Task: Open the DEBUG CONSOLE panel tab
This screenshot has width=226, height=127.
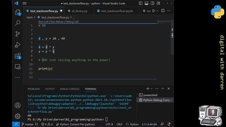Action: (x=70, y=89)
